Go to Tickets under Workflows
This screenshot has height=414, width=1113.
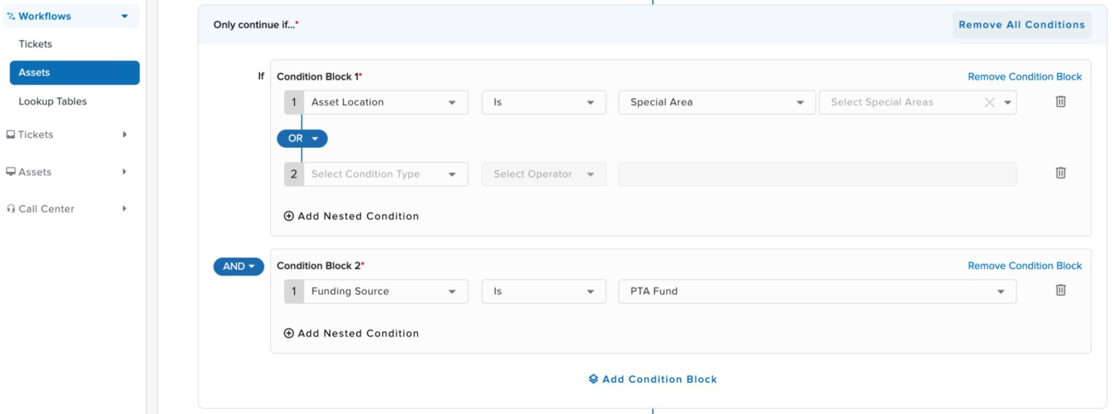[x=35, y=44]
